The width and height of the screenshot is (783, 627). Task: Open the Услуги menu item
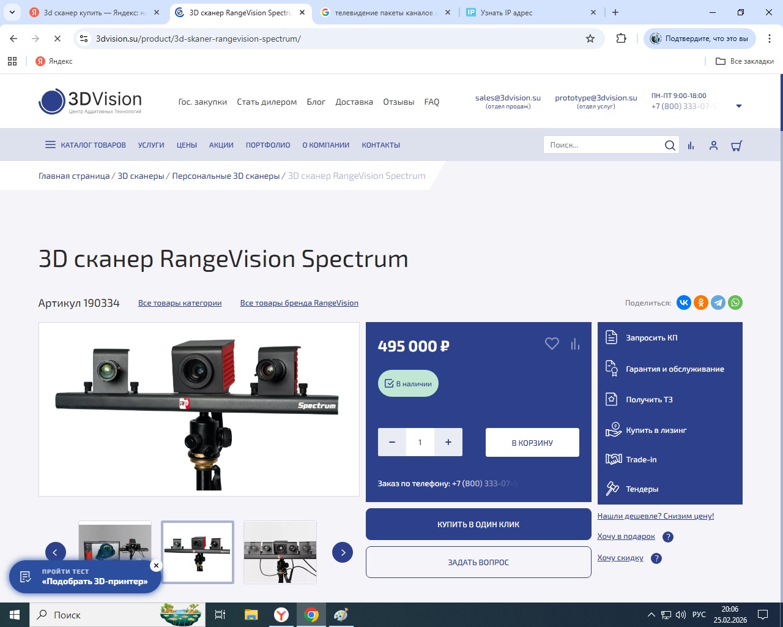pyautogui.click(x=151, y=145)
